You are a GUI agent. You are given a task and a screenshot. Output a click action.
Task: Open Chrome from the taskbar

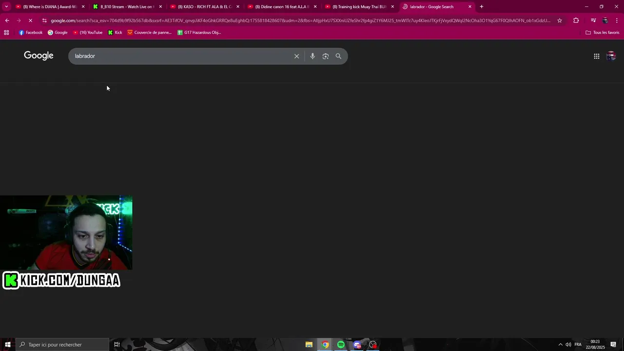[x=325, y=345]
